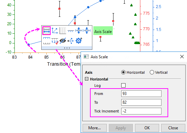Click the icon with arrows pointing inward vertically
The width and height of the screenshot is (187, 133).
tap(87, 31)
